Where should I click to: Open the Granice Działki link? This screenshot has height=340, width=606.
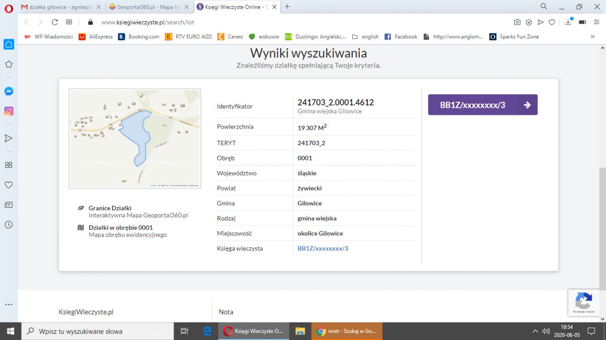point(110,208)
